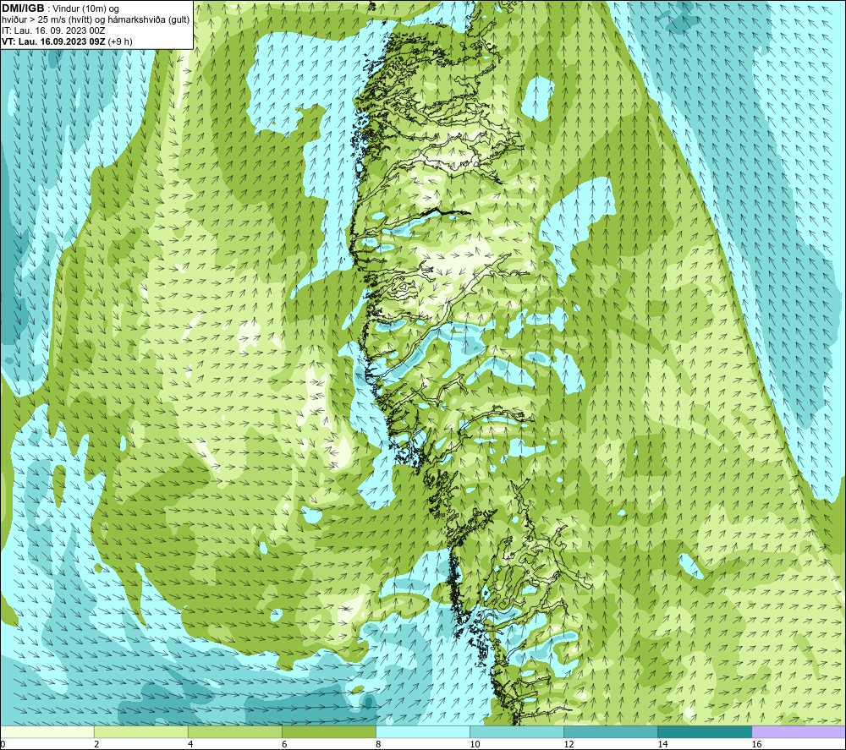This screenshot has height=750, width=846.
Task: Click the scale label '2'
Action: pyautogui.click(x=96, y=745)
